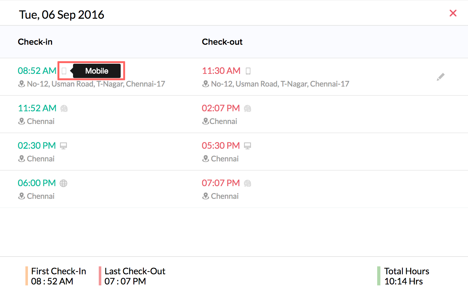Click the Total Hours summary
Image resolution: width=468 pixels, height=293 pixels.
tap(406, 276)
